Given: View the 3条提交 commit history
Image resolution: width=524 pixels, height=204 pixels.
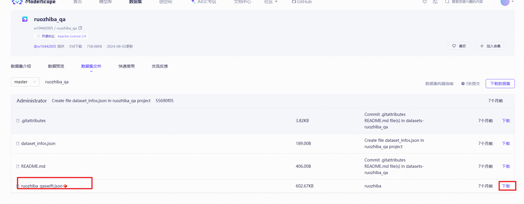Looking at the screenshot, I should coord(470,84).
